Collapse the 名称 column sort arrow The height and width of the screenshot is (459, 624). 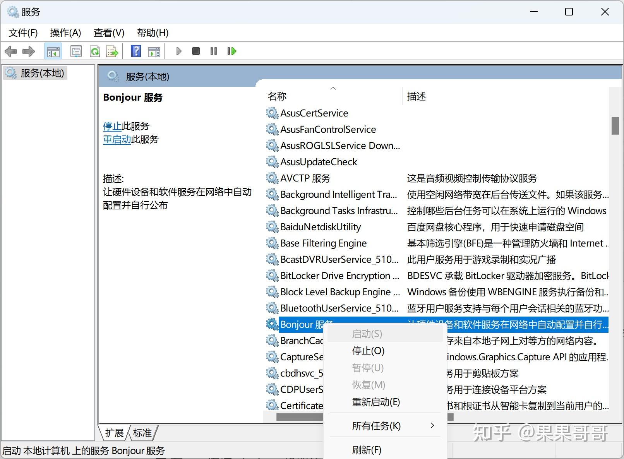(333, 88)
